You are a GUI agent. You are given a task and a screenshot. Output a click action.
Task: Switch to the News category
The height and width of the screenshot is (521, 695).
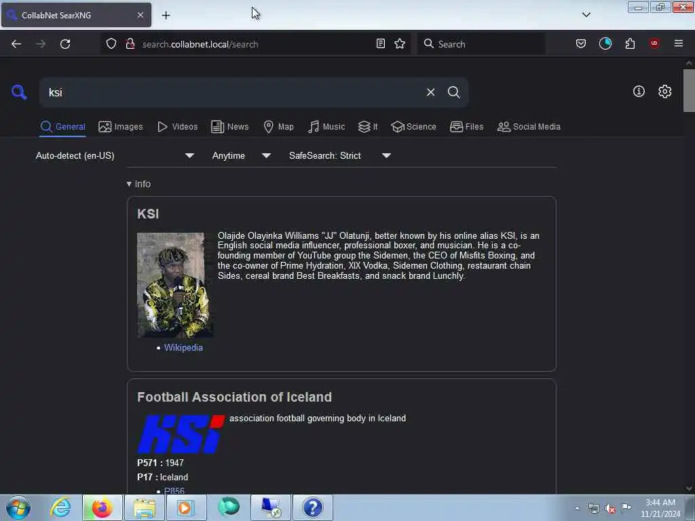point(229,127)
